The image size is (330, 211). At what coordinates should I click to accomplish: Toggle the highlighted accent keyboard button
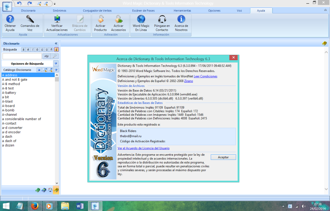click(56, 50)
